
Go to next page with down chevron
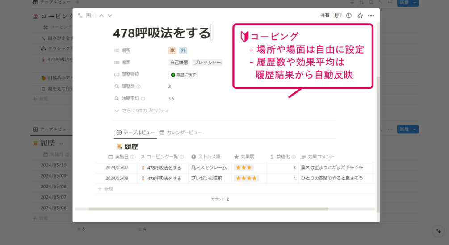(x=109, y=16)
